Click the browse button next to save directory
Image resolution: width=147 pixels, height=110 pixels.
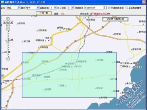tap(106, 8)
